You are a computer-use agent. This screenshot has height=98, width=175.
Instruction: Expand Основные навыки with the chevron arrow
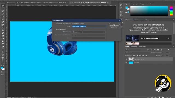coord(168,38)
